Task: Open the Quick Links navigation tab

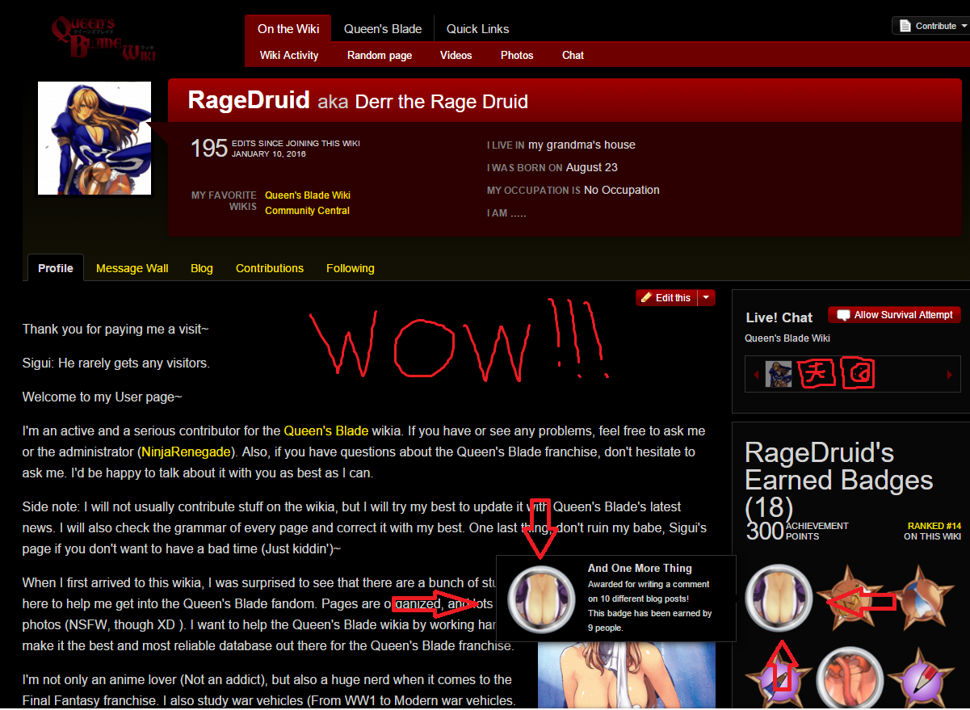Action: (477, 28)
